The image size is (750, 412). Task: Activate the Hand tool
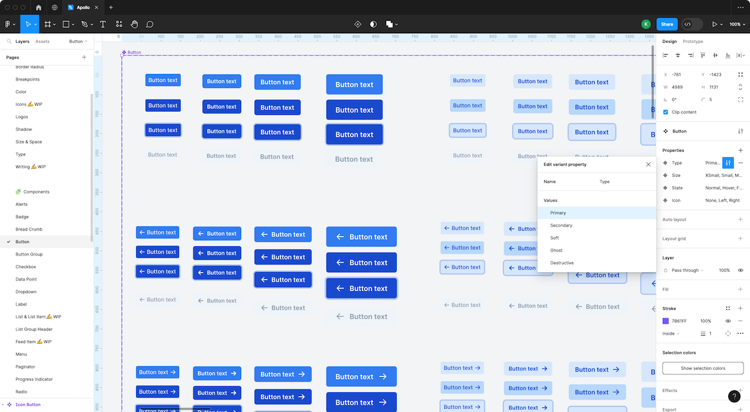pos(135,24)
